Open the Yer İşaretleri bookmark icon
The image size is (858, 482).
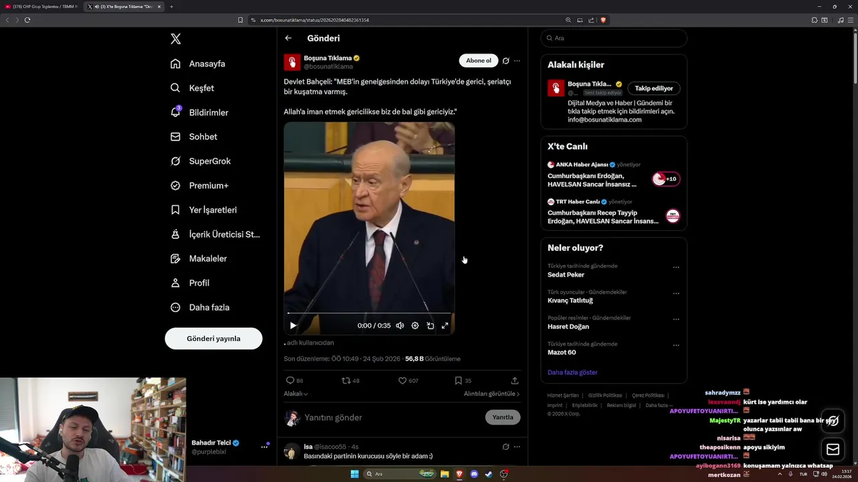click(176, 210)
